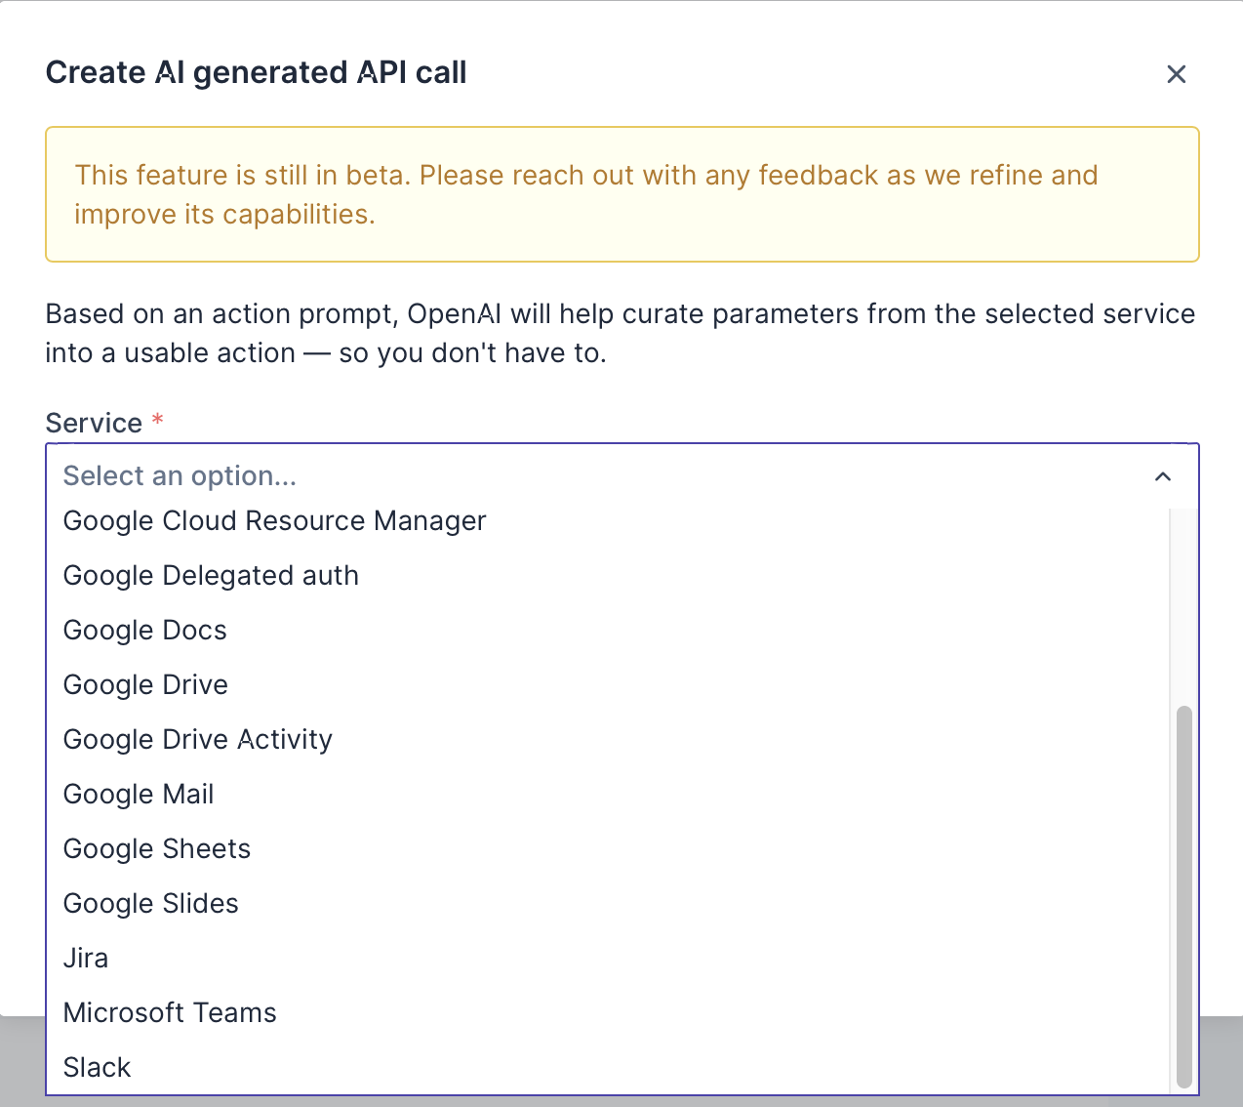This screenshot has height=1107, width=1243.
Task: Select Google Docs from the list
Action: point(144,631)
